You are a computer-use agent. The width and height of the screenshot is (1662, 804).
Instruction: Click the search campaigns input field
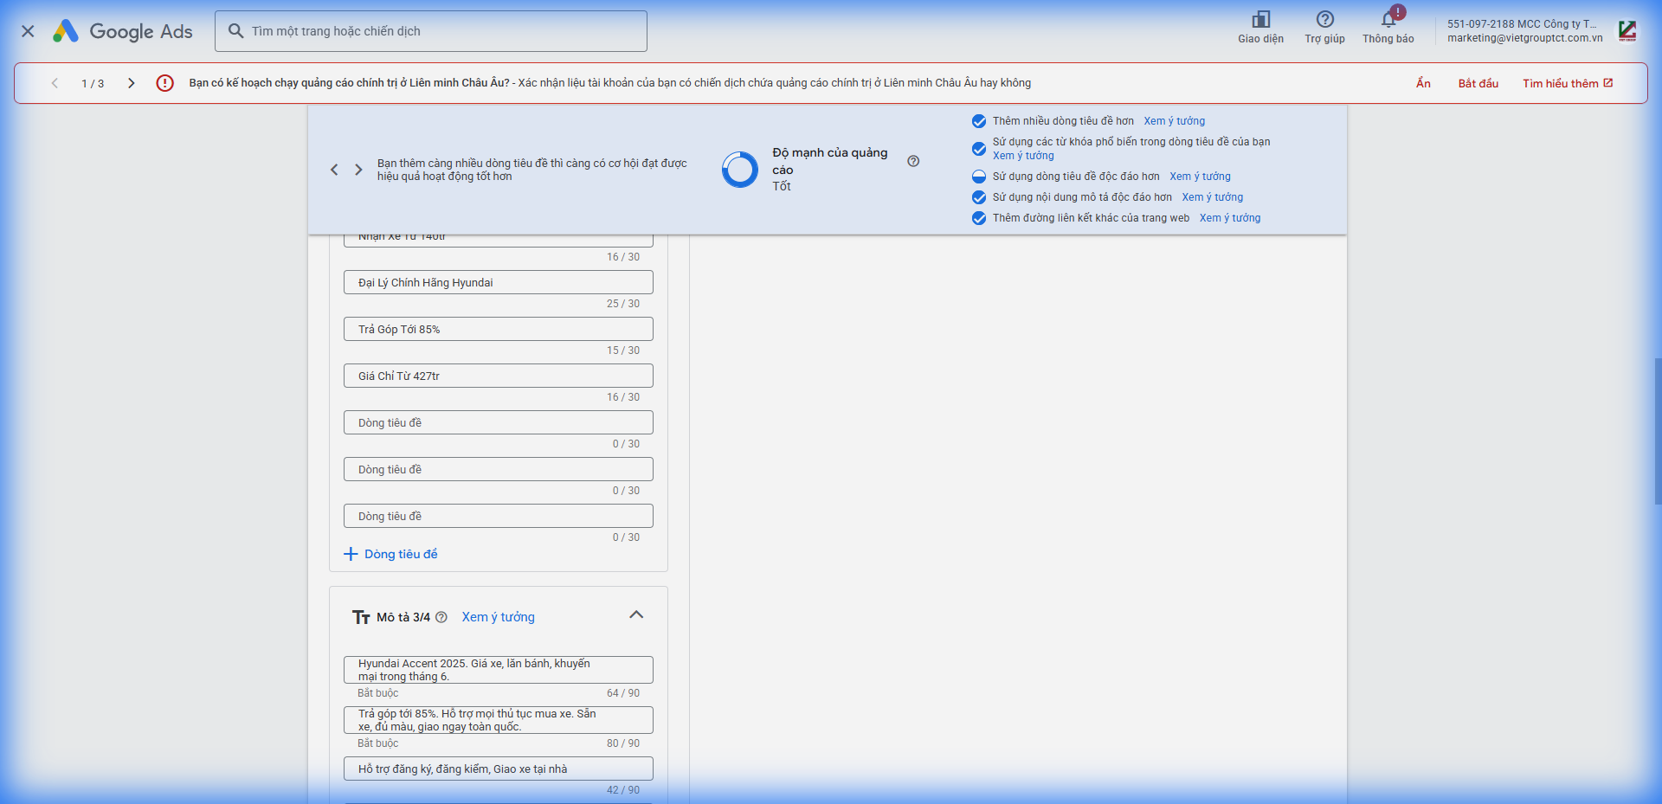coord(441,31)
